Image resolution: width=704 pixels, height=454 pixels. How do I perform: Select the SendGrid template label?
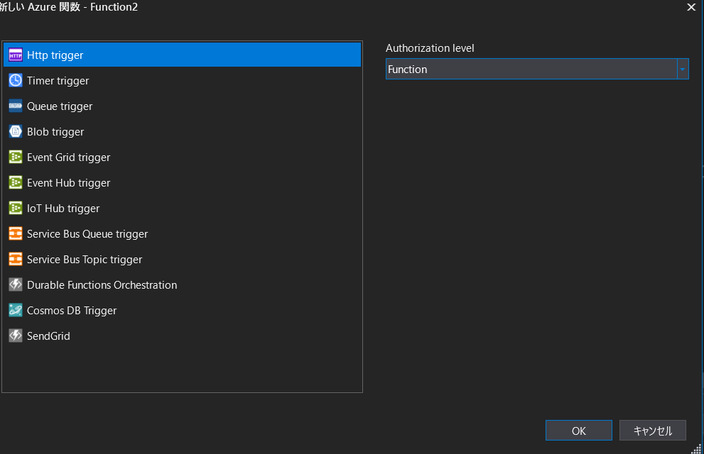tap(48, 336)
